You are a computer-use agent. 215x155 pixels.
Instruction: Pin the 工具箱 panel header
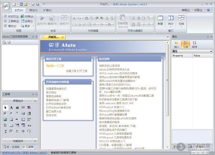click(33, 94)
